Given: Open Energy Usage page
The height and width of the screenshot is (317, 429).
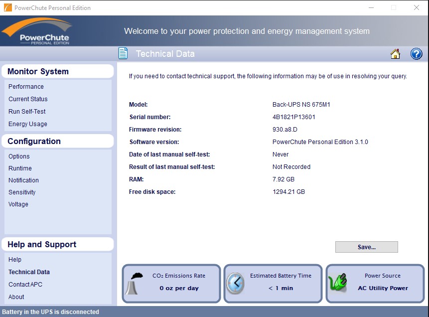Looking at the screenshot, I should pyautogui.click(x=28, y=124).
